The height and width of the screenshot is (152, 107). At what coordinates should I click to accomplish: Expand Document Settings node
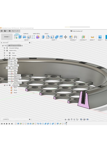[x=5, y=48]
